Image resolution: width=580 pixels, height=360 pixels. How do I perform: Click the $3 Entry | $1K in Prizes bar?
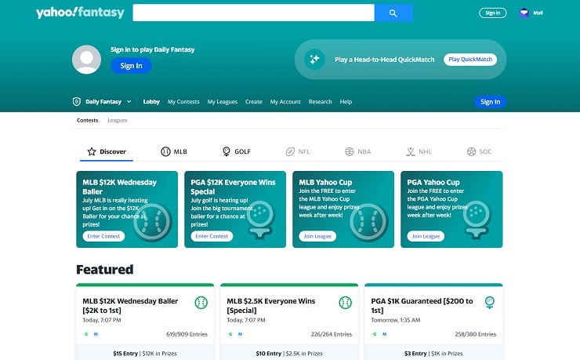[x=433, y=354]
